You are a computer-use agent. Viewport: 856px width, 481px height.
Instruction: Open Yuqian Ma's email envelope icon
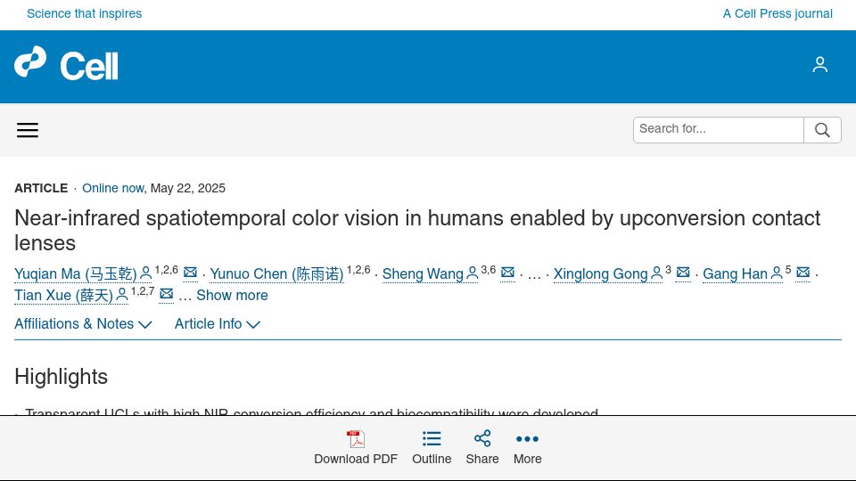coord(190,273)
